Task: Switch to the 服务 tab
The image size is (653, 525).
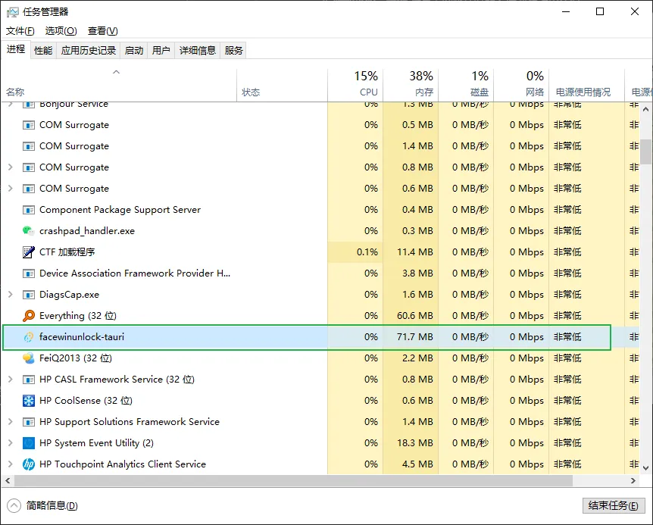Action: tap(233, 50)
